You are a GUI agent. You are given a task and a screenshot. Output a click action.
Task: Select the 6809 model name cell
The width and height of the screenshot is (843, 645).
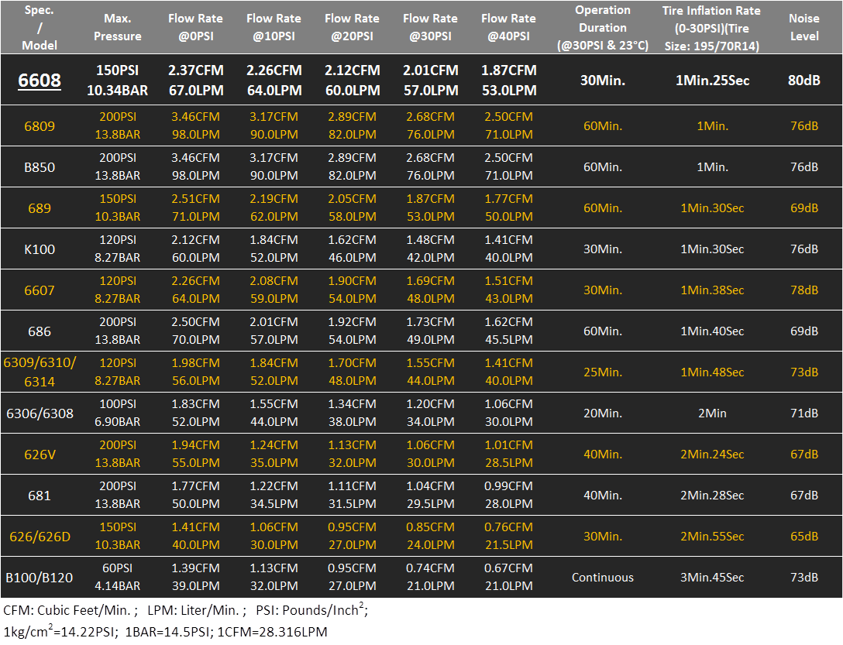pyautogui.click(x=40, y=126)
